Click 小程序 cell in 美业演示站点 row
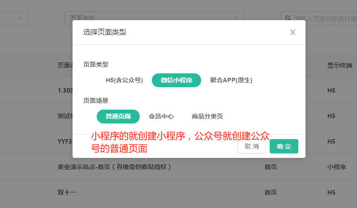Viewport: 357px width, 208px height. (x=336, y=167)
